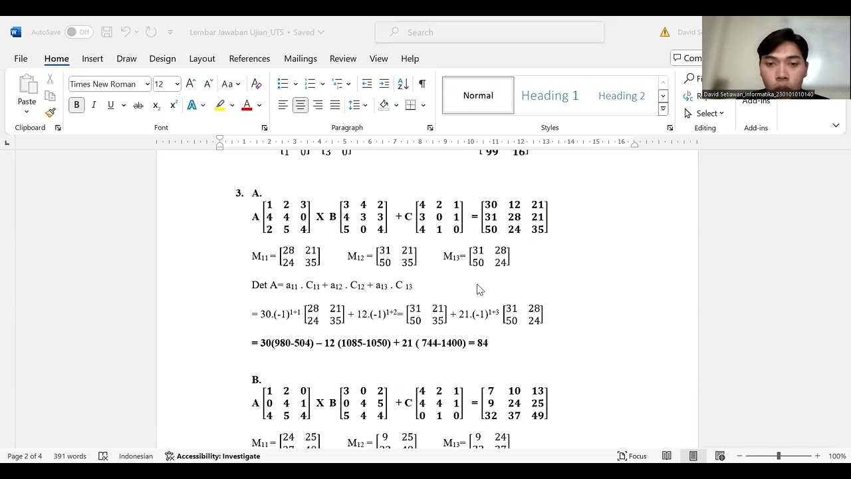Switch to the Layout tab
The image size is (851, 479).
202,59
